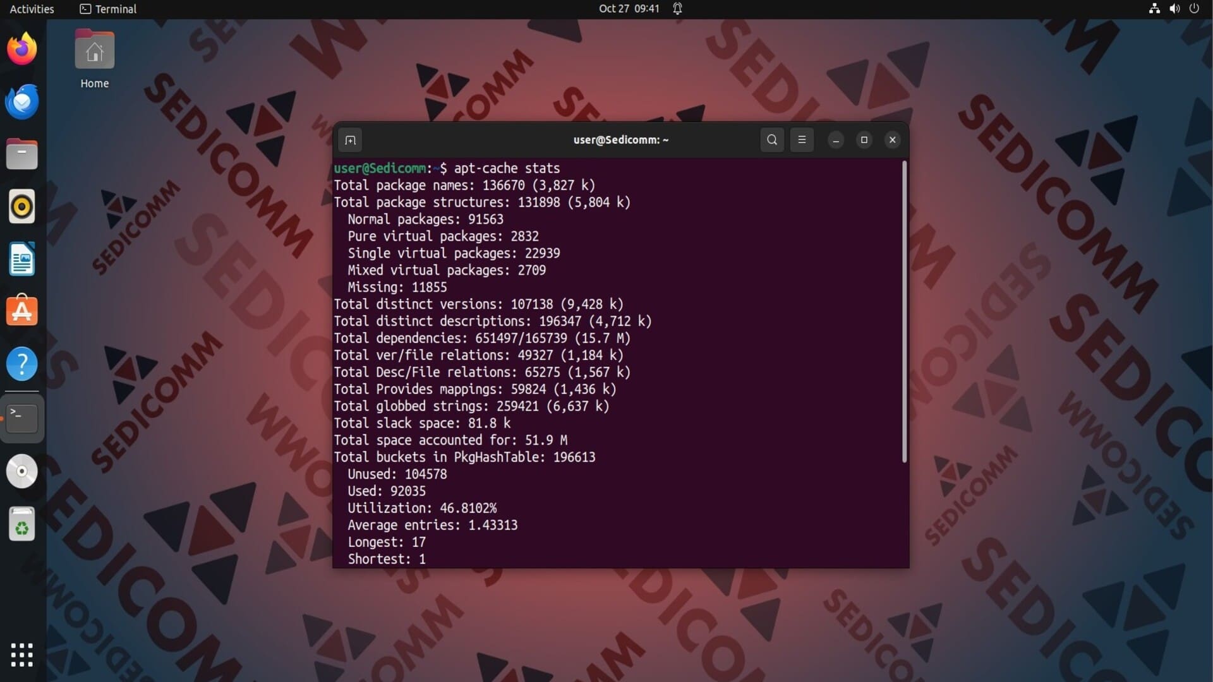Click the terminal vertical scrollbar

[904, 311]
